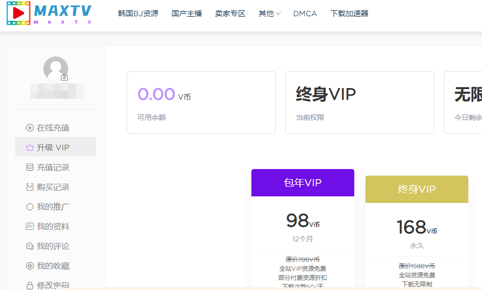Viewport: 482px width, 290px height.
Task: Open the 国产主播 menu item
Action: coord(187,14)
